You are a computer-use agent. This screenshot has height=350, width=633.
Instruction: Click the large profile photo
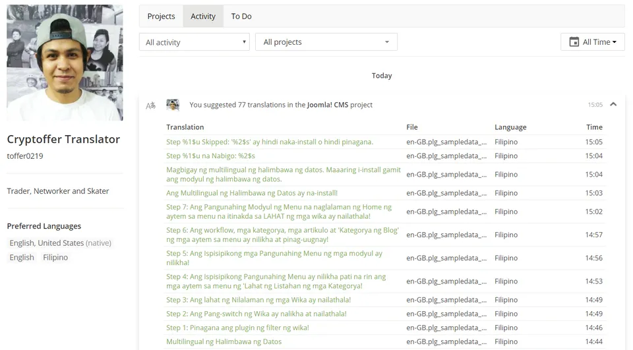[65, 63]
